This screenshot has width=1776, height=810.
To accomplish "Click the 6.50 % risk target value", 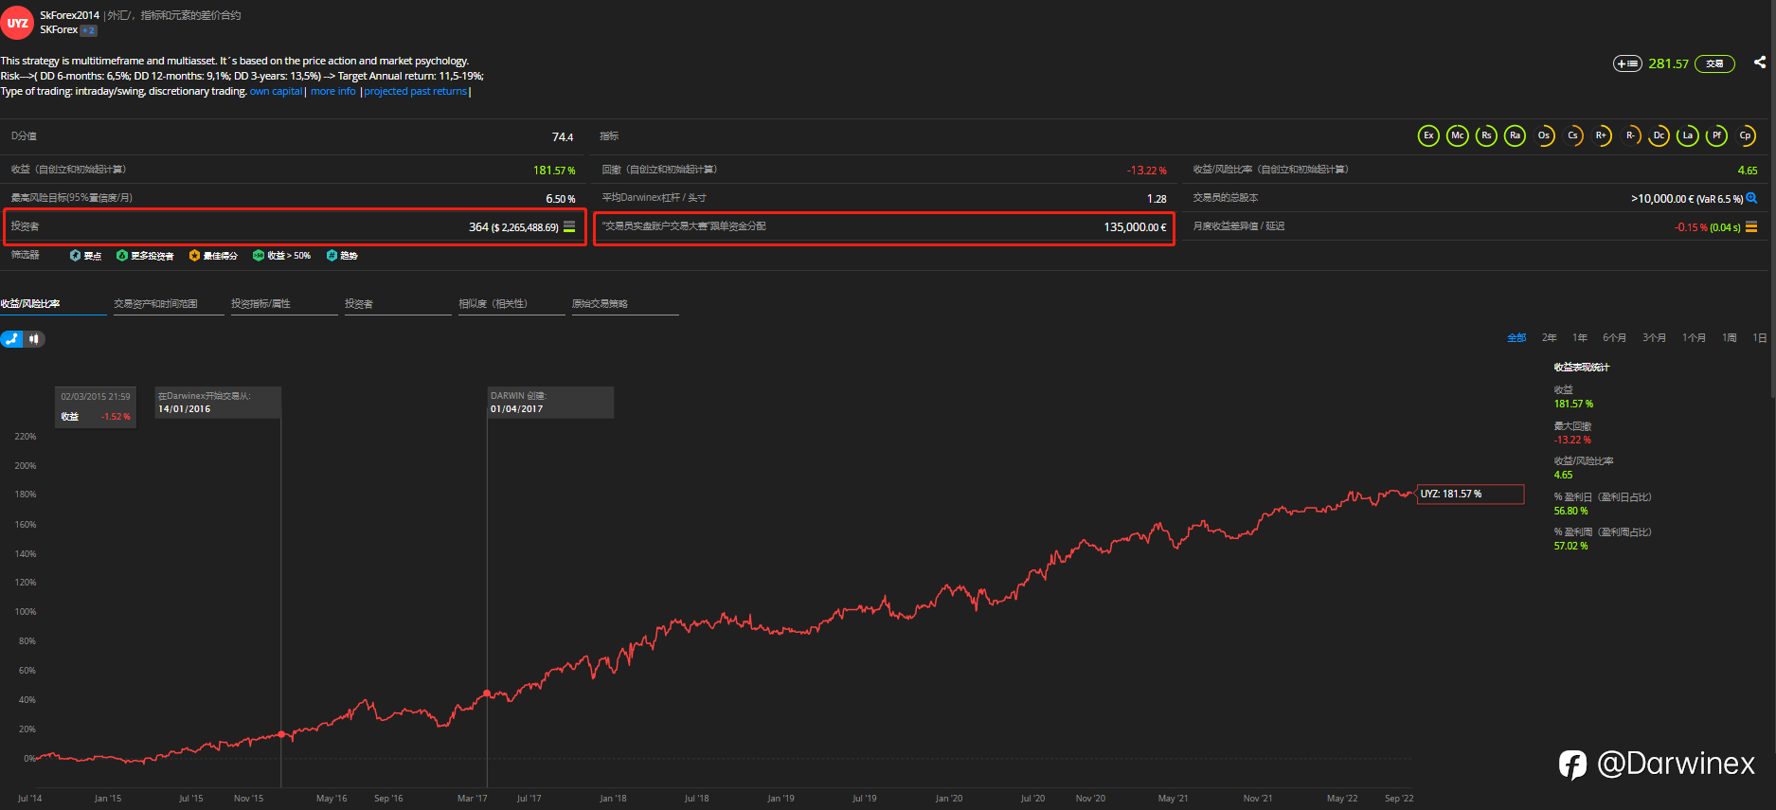I will [x=561, y=199].
